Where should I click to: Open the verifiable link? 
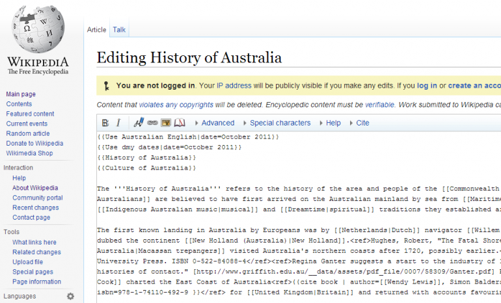pos(379,105)
